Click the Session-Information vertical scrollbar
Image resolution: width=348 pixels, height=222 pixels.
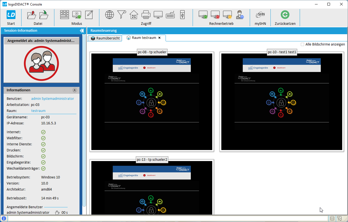click(x=84, y=120)
